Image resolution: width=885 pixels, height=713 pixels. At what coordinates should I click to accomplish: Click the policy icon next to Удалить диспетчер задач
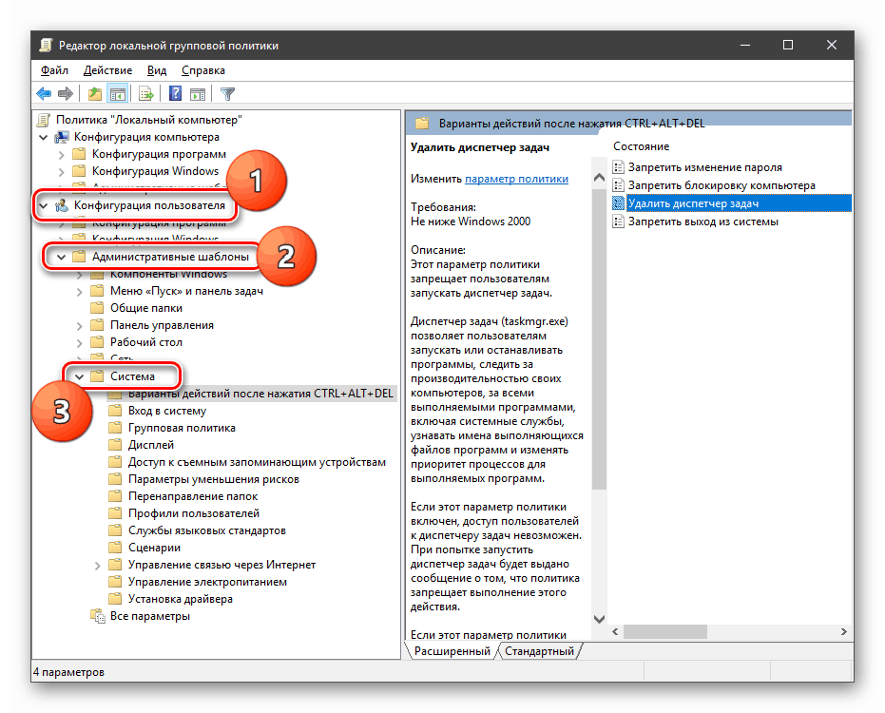(x=619, y=203)
